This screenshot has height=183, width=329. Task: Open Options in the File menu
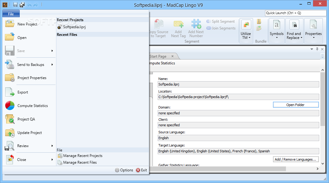(x=124, y=170)
